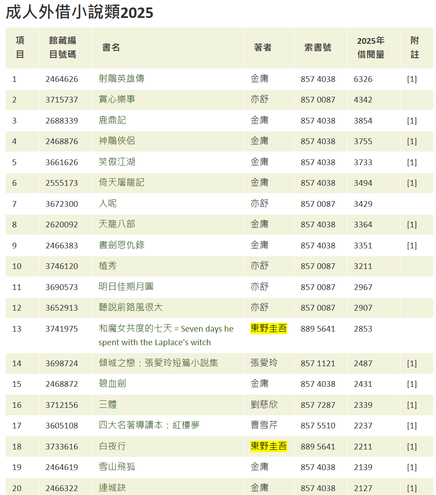Click the loan count 3854

click(x=363, y=121)
